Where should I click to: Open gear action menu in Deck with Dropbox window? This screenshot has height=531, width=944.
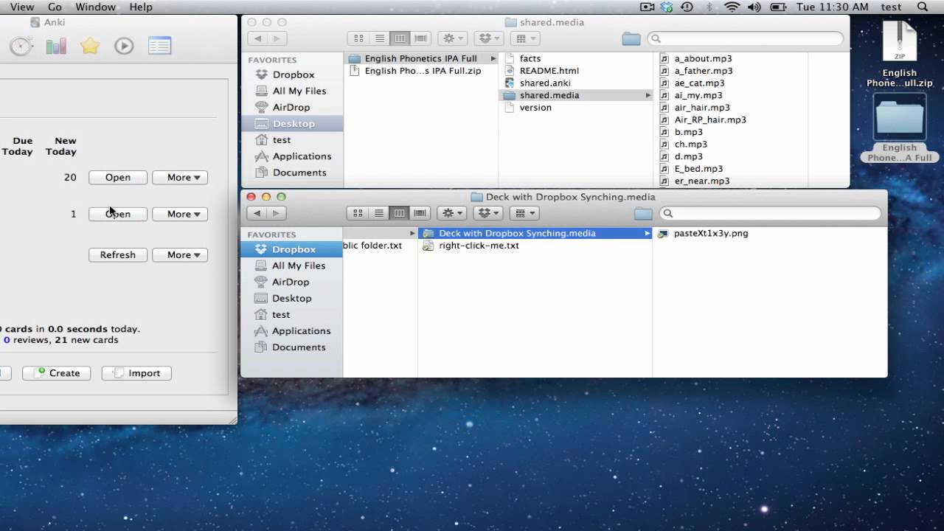(451, 213)
